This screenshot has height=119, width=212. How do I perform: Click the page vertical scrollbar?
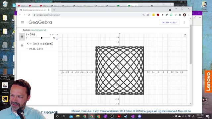tap(191, 44)
